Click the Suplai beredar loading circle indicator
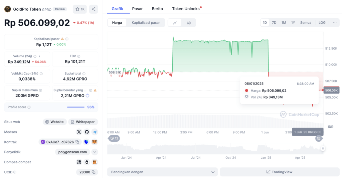The height and width of the screenshot is (178, 342). pyautogui.click(x=88, y=95)
